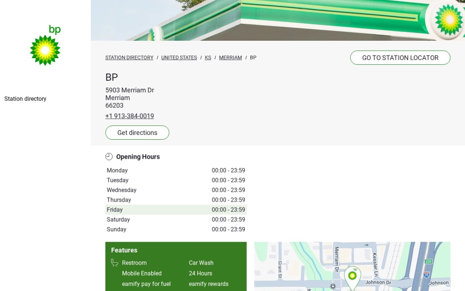
Task: Select the Saturday hours row
Action: (176, 220)
